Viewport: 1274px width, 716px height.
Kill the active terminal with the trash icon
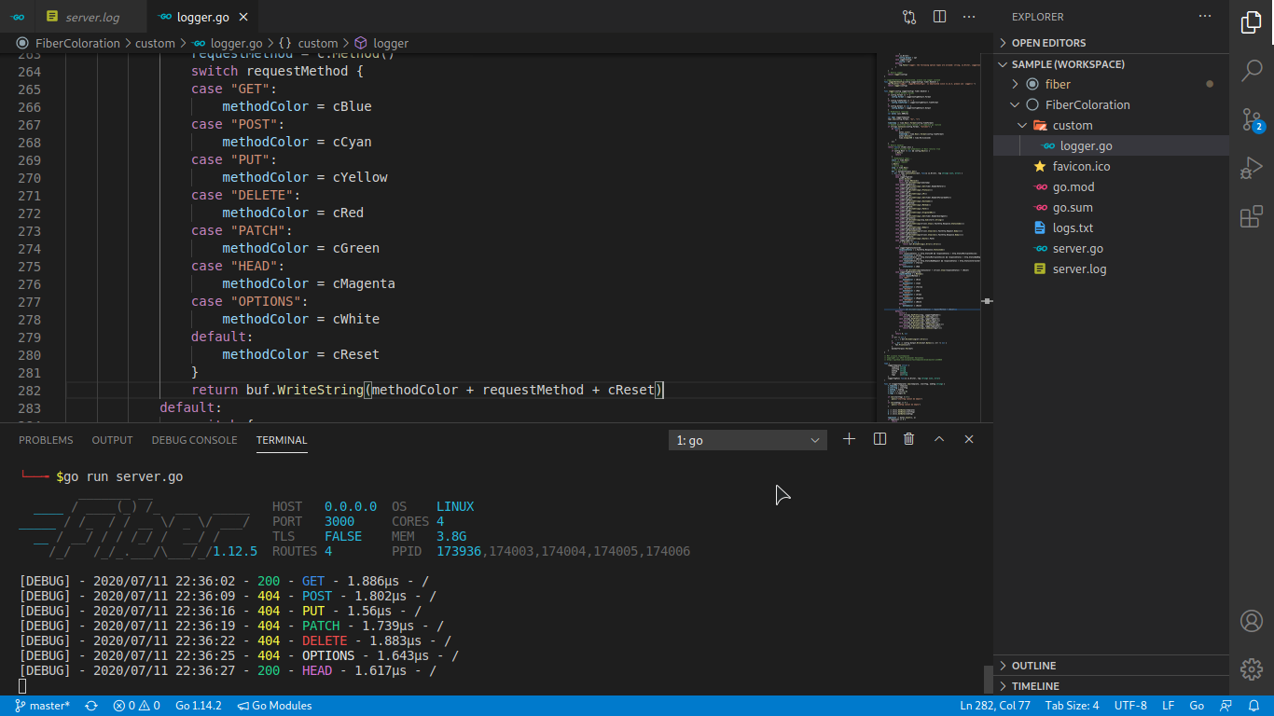(909, 439)
